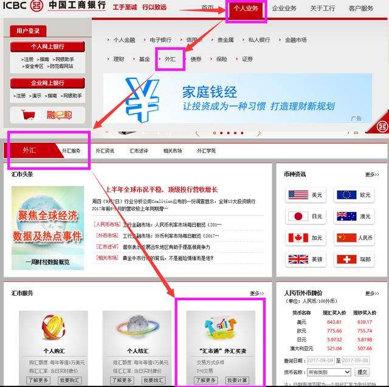Expand 更多 in the 汇市服务 panel
Screen dimensions: 389x387
tap(256, 293)
